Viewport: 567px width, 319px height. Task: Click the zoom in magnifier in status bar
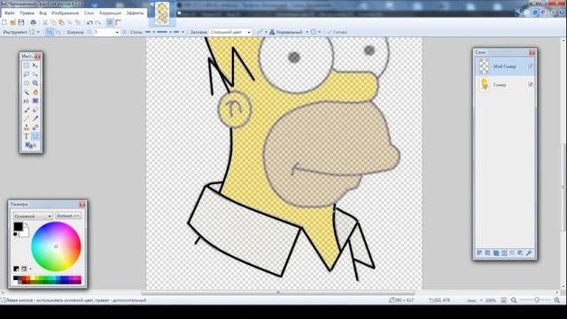point(557,300)
